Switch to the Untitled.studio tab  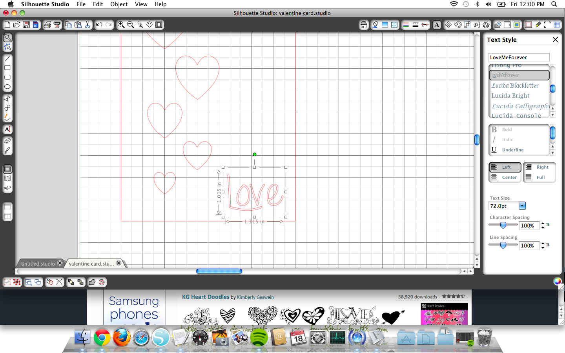tap(37, 264)
